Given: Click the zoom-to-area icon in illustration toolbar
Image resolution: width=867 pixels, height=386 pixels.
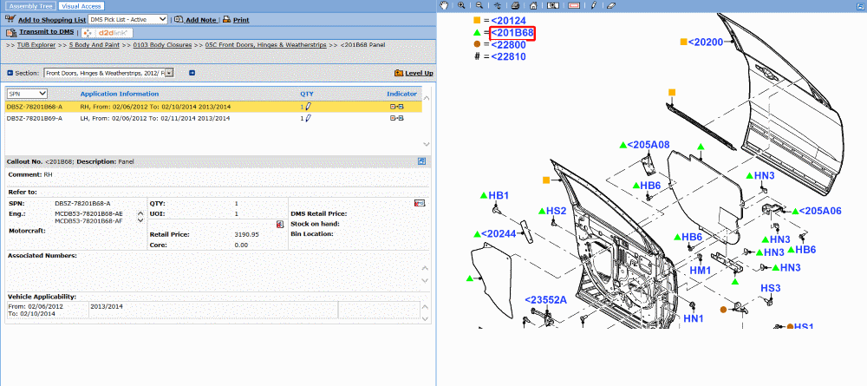Looking at the screenshot, I should [x=552, y=5].
